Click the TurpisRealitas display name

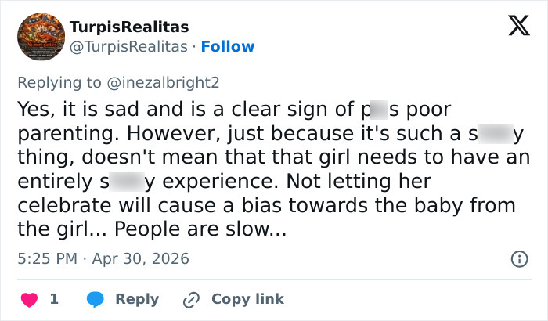click(129, 27)
